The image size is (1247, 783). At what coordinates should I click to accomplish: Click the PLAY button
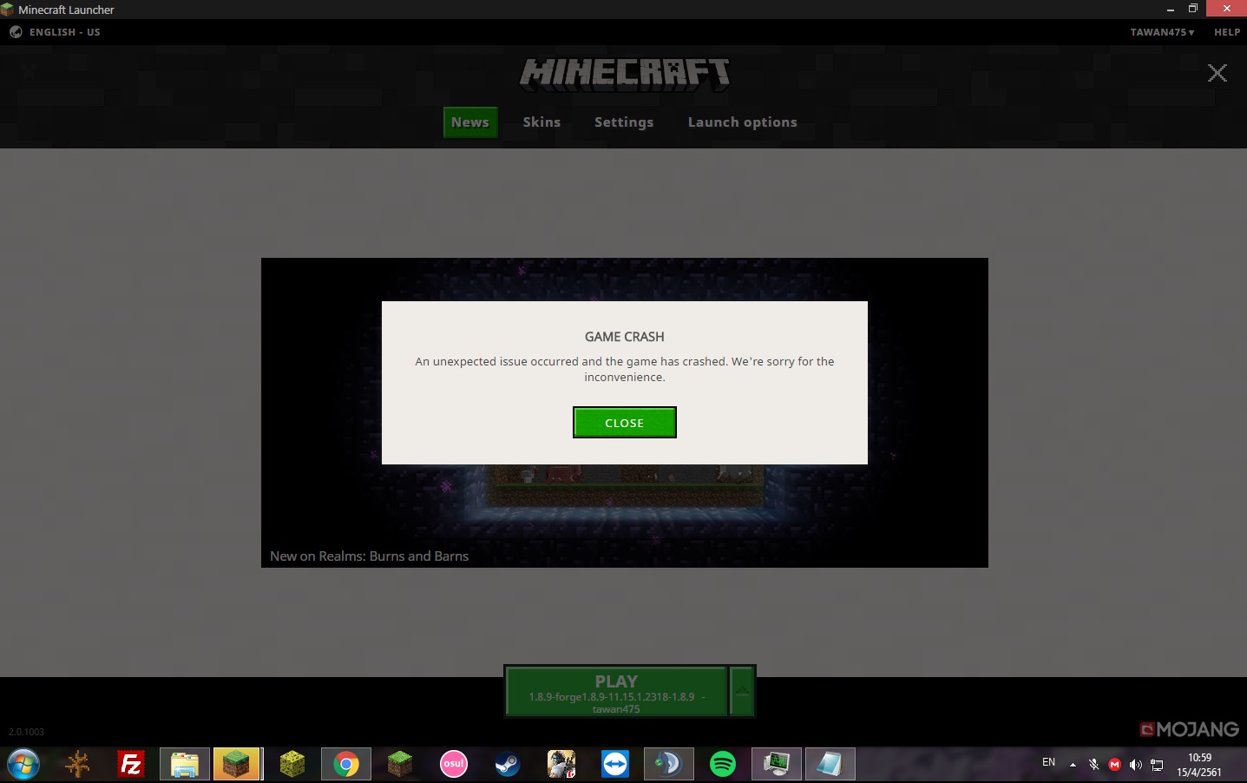(x=615, y=691)
